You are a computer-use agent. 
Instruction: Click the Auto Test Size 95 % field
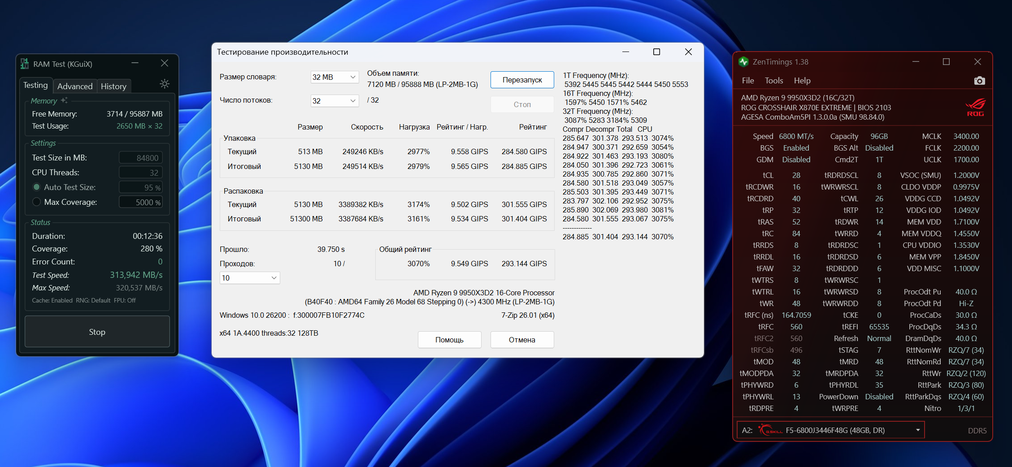pos(140,187)
